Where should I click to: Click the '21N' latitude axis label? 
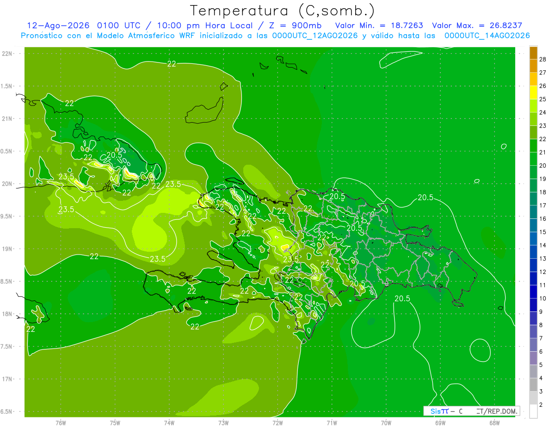click(7, 119)
